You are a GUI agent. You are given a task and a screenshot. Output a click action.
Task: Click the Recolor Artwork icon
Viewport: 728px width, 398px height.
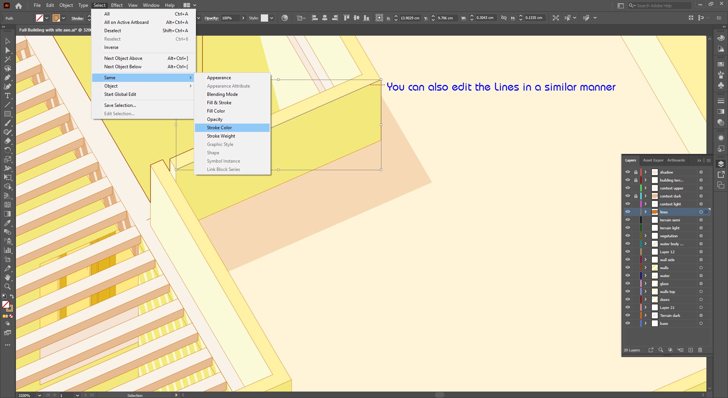pyautogui.click(x=285, y=18)
